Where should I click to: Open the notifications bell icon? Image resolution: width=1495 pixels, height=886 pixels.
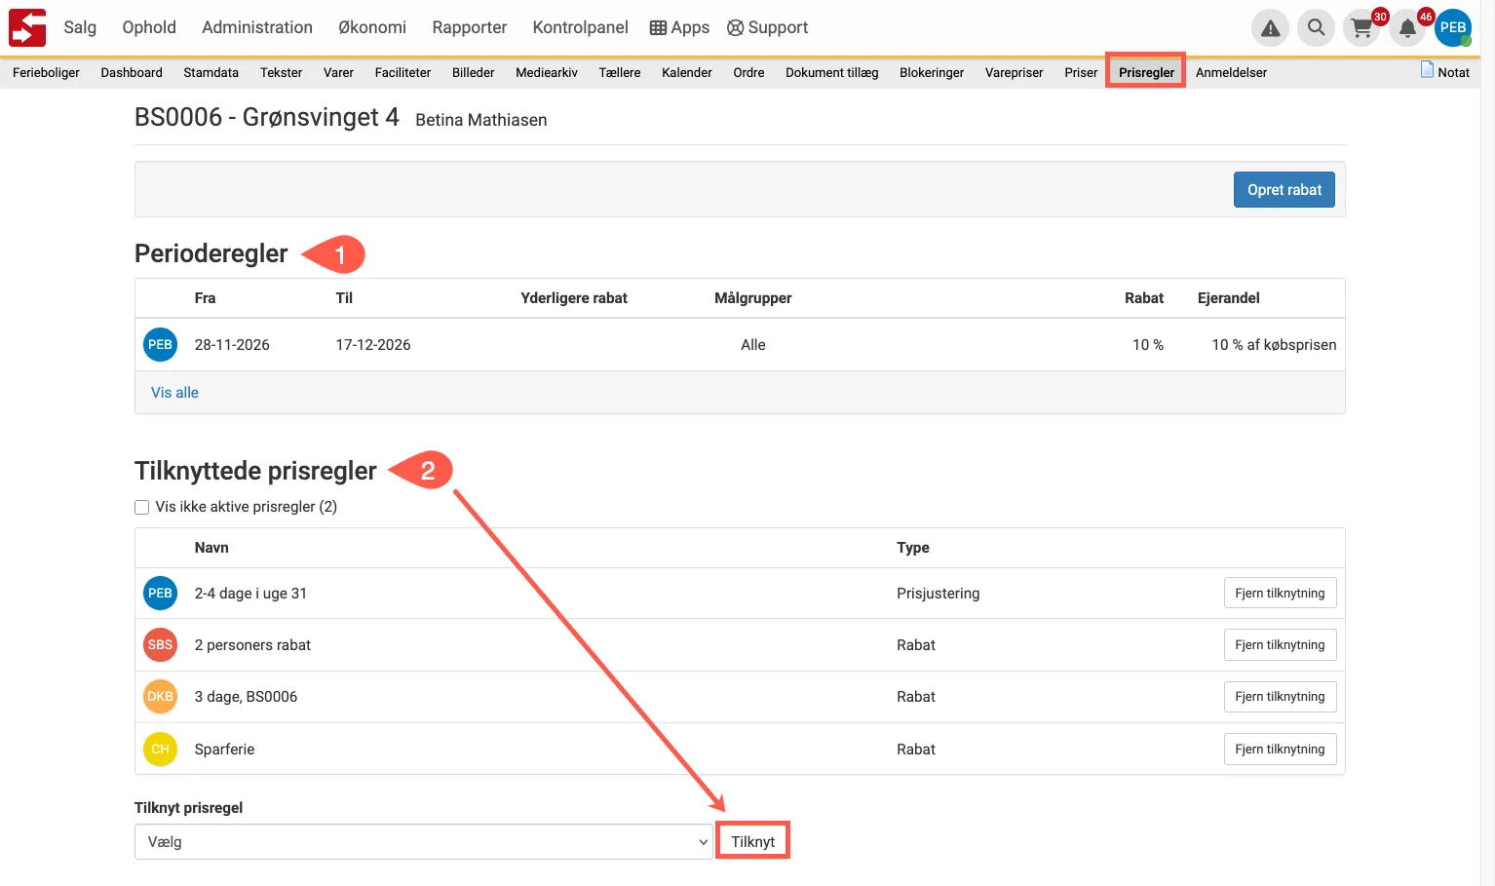click(x=1407, y=28)
